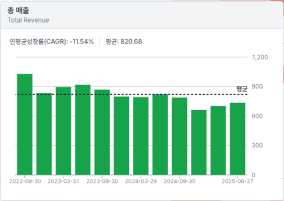Screen dimensions: 284x201
Task: Click the '600' y-axis label
Action: click(257, 116)
